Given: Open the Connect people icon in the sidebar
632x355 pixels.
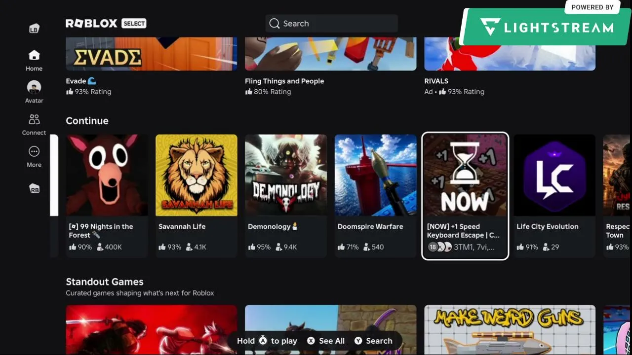Looking at the screenshot, I should 34,119.
